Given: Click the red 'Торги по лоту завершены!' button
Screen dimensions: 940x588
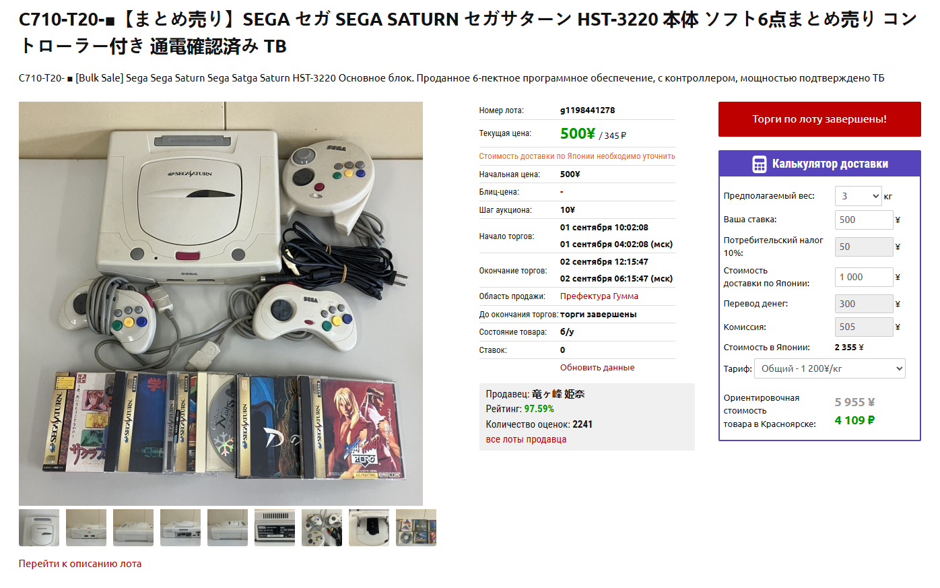Looking at the screenshot, I should [x=819, y=119].
